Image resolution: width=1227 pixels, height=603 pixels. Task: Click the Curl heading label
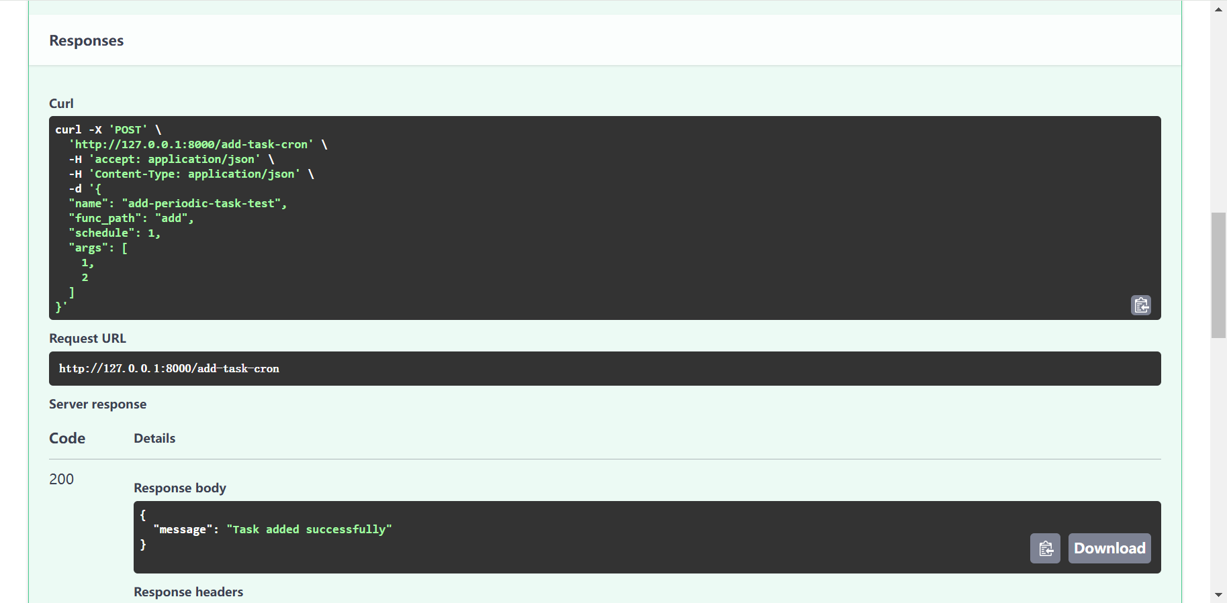[61, 103]
